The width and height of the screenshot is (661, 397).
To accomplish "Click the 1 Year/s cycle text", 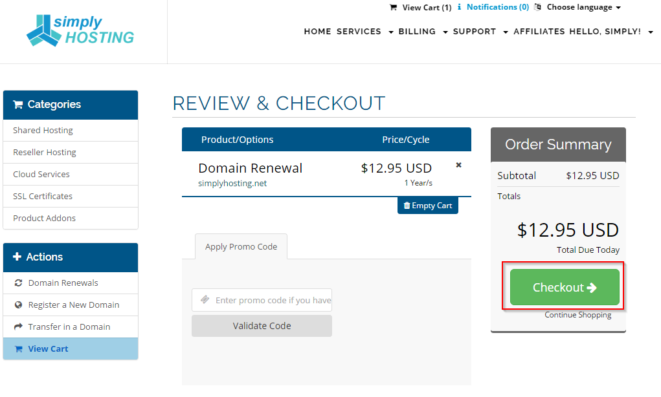I will [x=418, y=183].
